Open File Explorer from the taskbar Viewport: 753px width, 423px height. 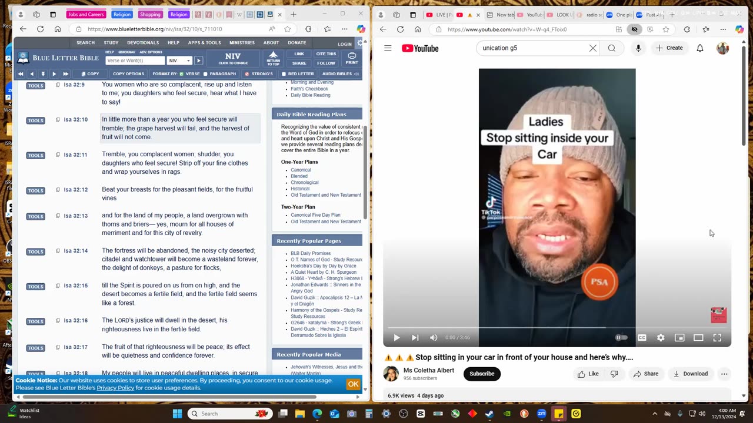click(x=300, y=414)
